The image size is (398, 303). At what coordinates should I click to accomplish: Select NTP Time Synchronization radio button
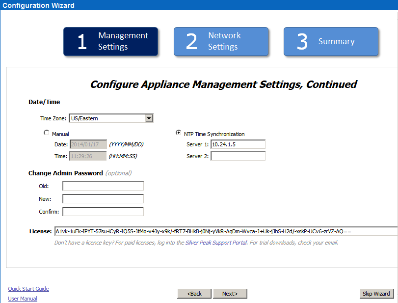tap(179, 133)
